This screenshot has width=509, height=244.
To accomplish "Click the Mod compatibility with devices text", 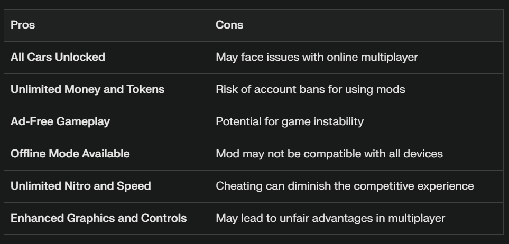I will pyautogui.click(x=329, y=154).
